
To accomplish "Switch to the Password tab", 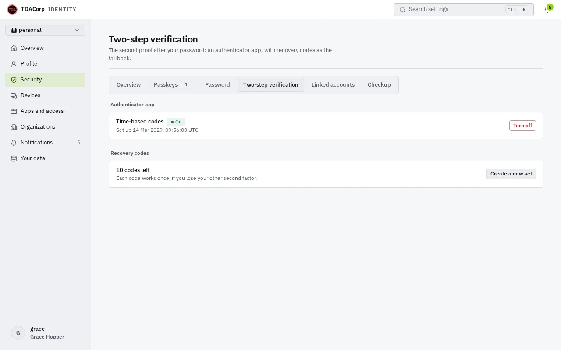I will [x=217, y=85].
